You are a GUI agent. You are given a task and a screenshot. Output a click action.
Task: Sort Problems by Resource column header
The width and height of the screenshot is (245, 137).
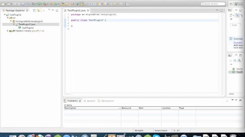point(130,108)
